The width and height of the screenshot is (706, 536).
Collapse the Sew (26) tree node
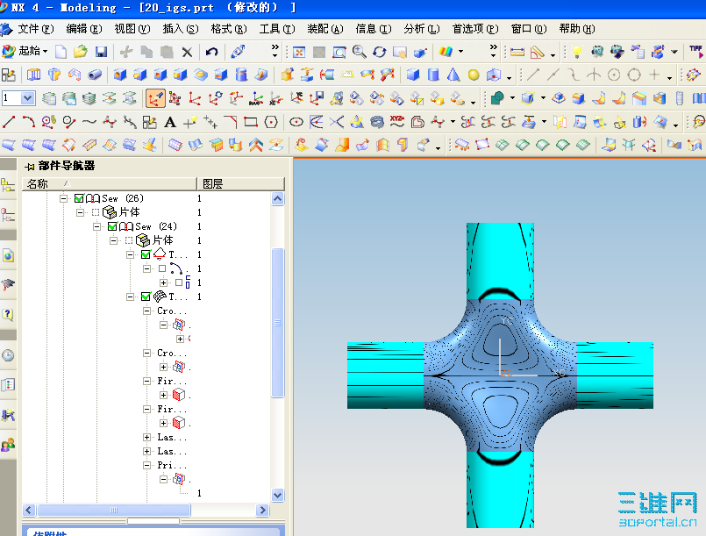tap(63, 198)
